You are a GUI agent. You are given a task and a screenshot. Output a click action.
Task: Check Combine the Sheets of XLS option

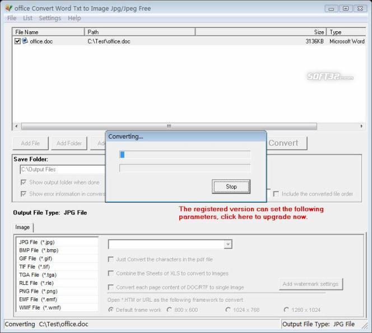(x=110, y=273)
